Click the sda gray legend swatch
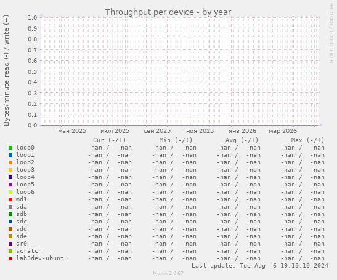Screen dimensions: 337x280 point(10,207)
